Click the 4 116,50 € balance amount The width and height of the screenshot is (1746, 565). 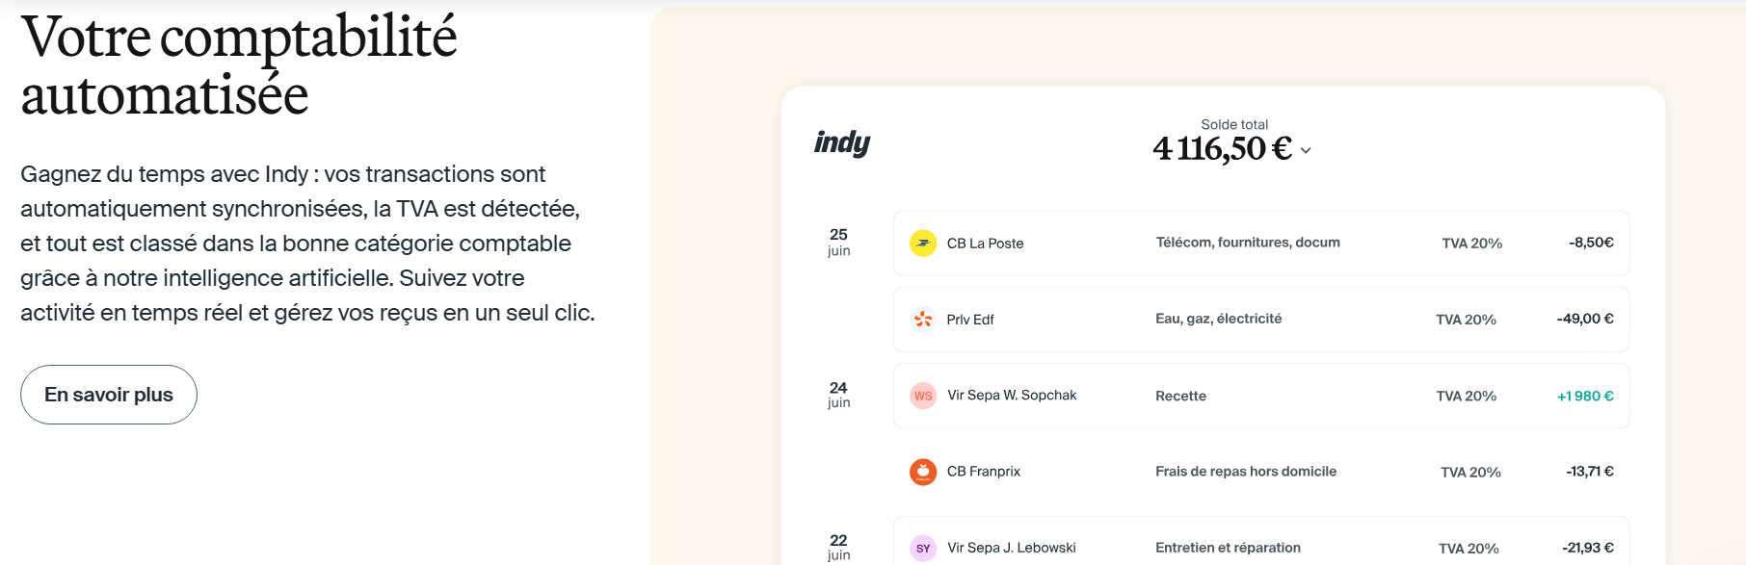[x=1222, y=149]
